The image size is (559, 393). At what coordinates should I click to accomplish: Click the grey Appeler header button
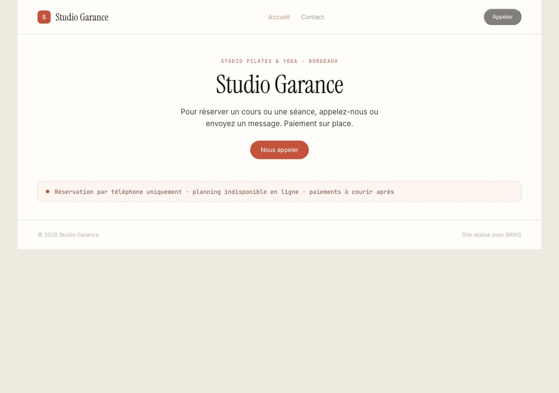[x=503, y=17]
